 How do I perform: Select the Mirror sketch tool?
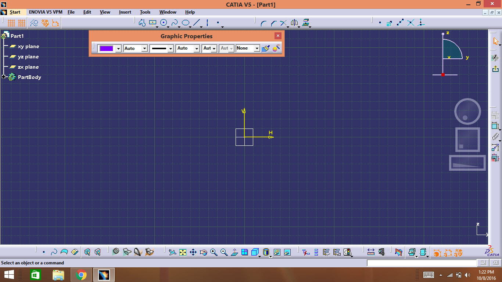click(x=294, y=22)
